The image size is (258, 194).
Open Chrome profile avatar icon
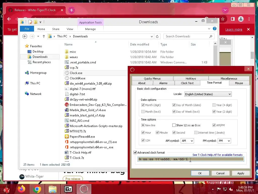(241, 19)
